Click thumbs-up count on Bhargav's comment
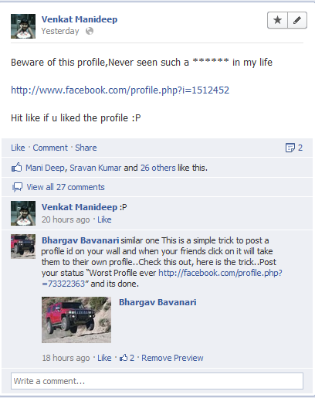315x398 pixels. coord(127,358)
